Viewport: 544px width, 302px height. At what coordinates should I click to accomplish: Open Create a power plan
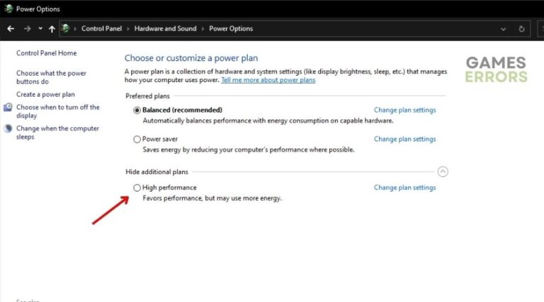[x=45, y=94]
